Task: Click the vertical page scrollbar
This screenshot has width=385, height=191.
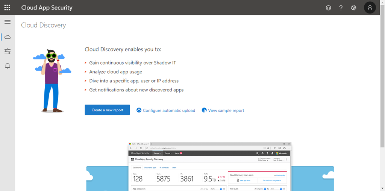Action: pyautogui.click(x=382, y=83)
